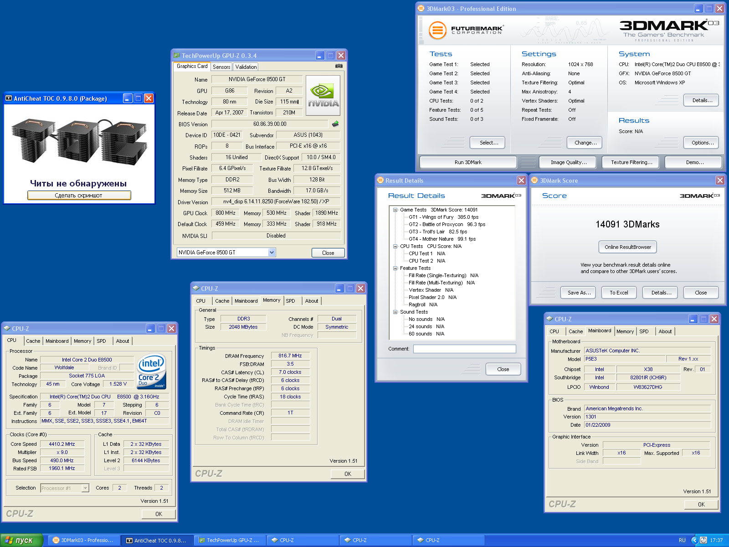Image resolution: width=729 pixels, height=547 pixels.
Task: Click OK in CPU-Z CPU window
Action: (x=159, y=514)
